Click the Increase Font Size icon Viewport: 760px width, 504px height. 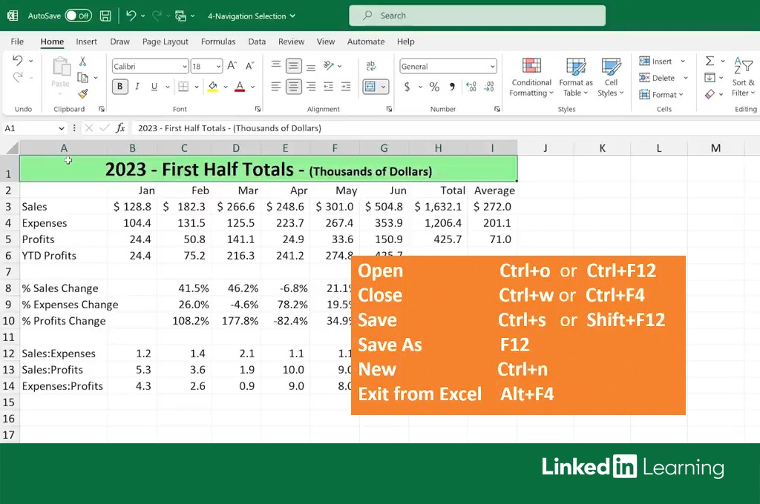[x=232, y=66]
